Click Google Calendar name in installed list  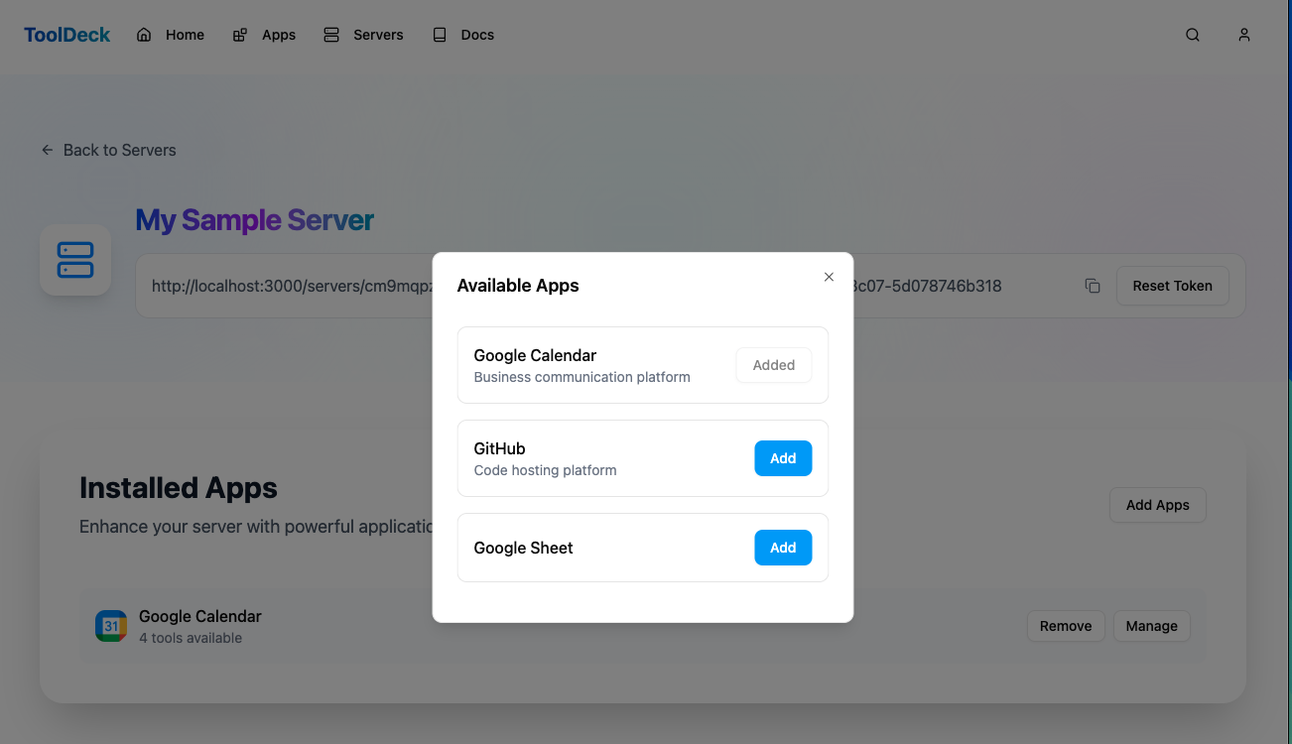[x=200, y=616]
